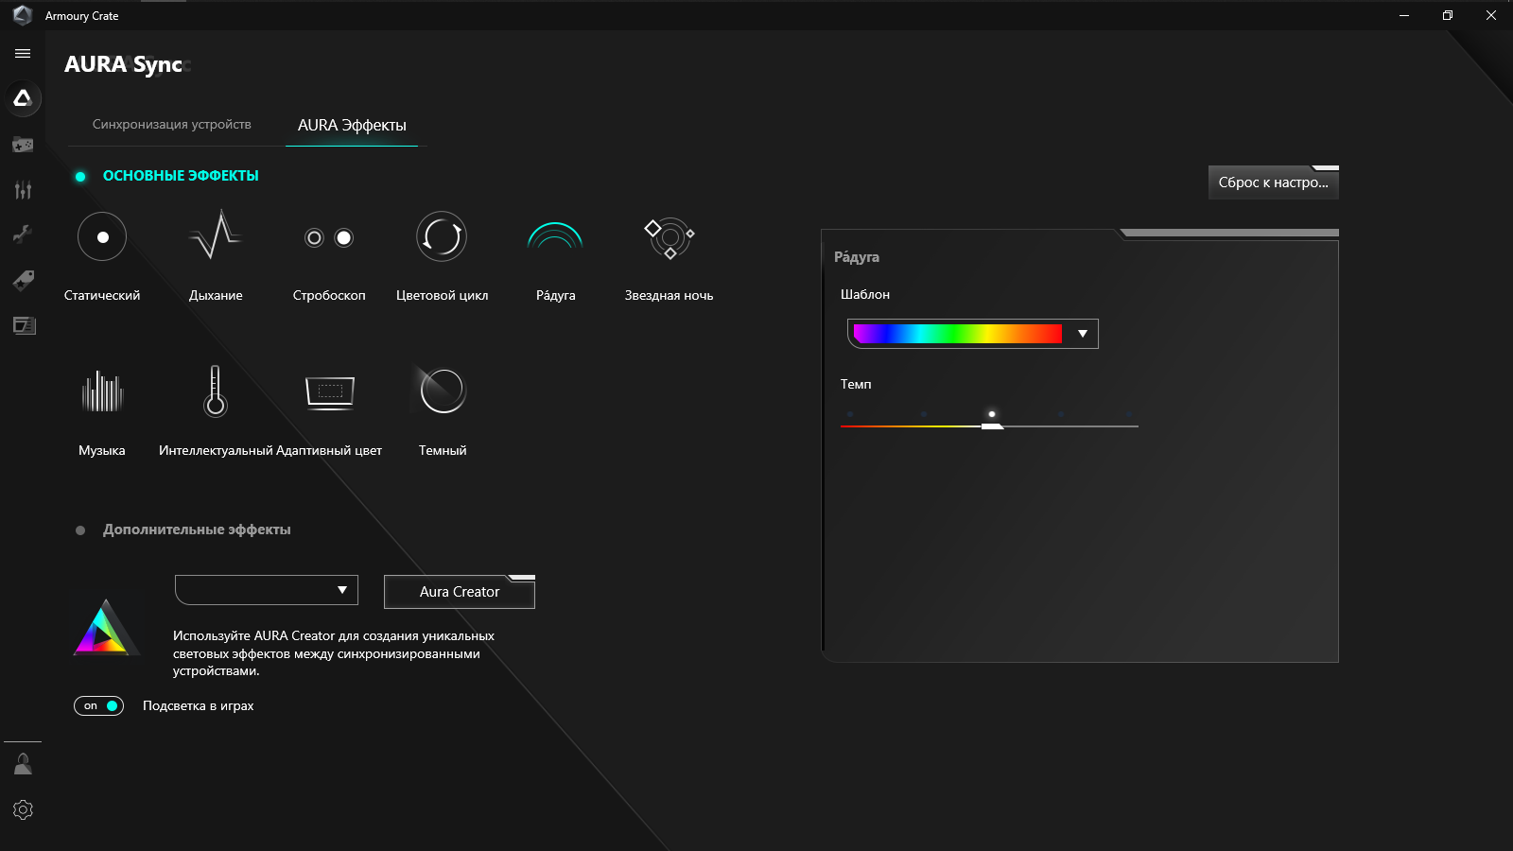The width and height of the screenshot is (1513, 851).
Task: Open the sliders tuning section in the sidebar
Action: 23,190
